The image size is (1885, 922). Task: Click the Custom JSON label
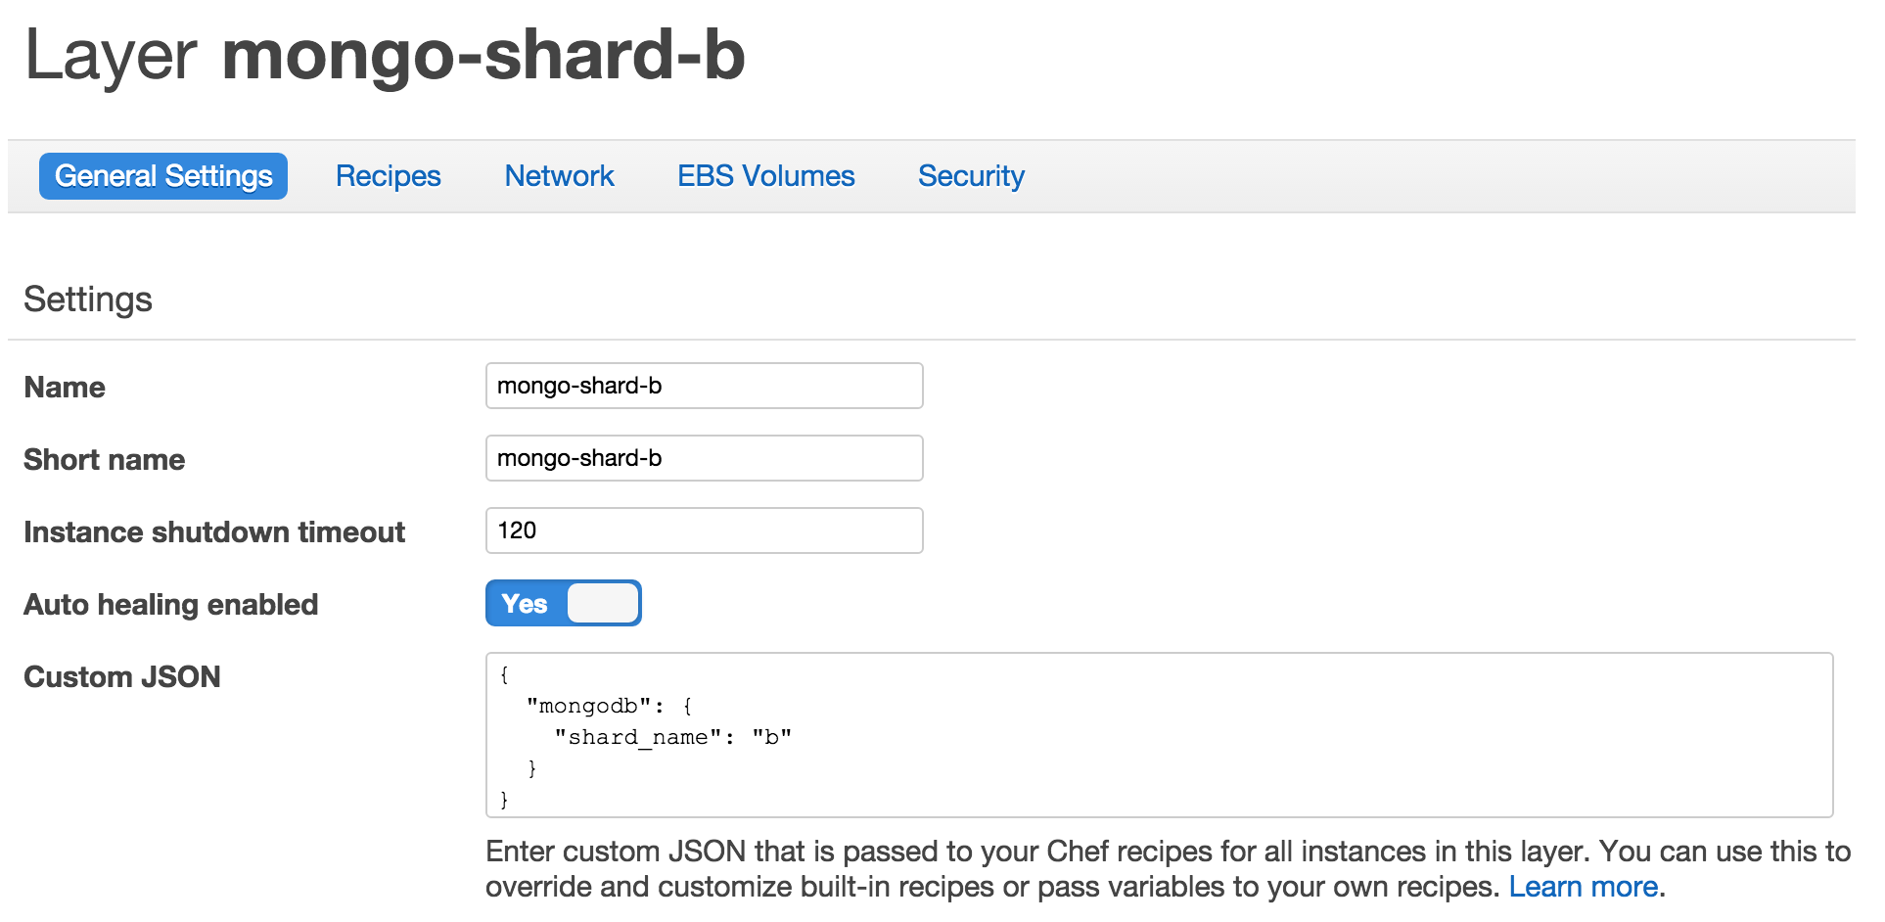point(121,676)
